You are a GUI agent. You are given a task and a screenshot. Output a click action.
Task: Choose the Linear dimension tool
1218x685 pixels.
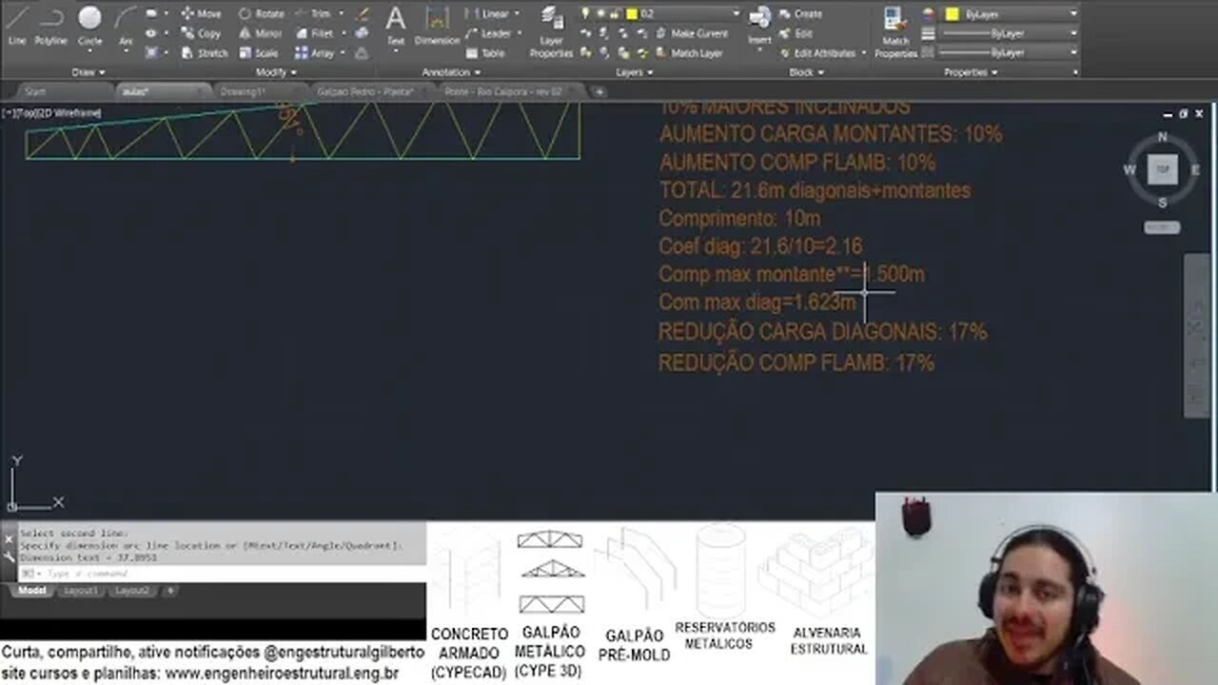point(487,13)
